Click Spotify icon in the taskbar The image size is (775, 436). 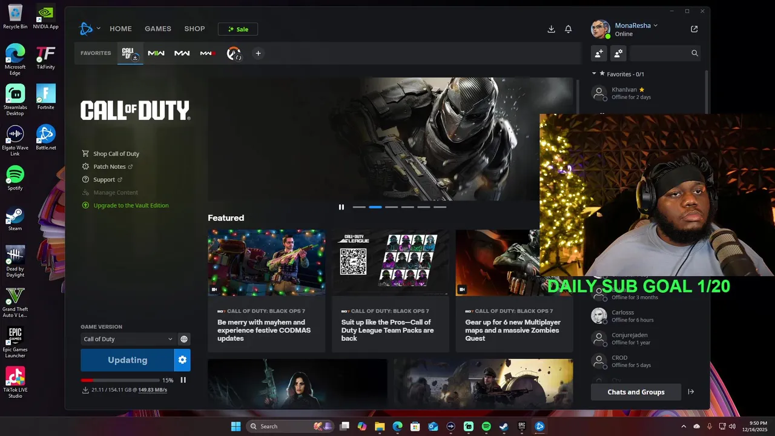(486, 426)
